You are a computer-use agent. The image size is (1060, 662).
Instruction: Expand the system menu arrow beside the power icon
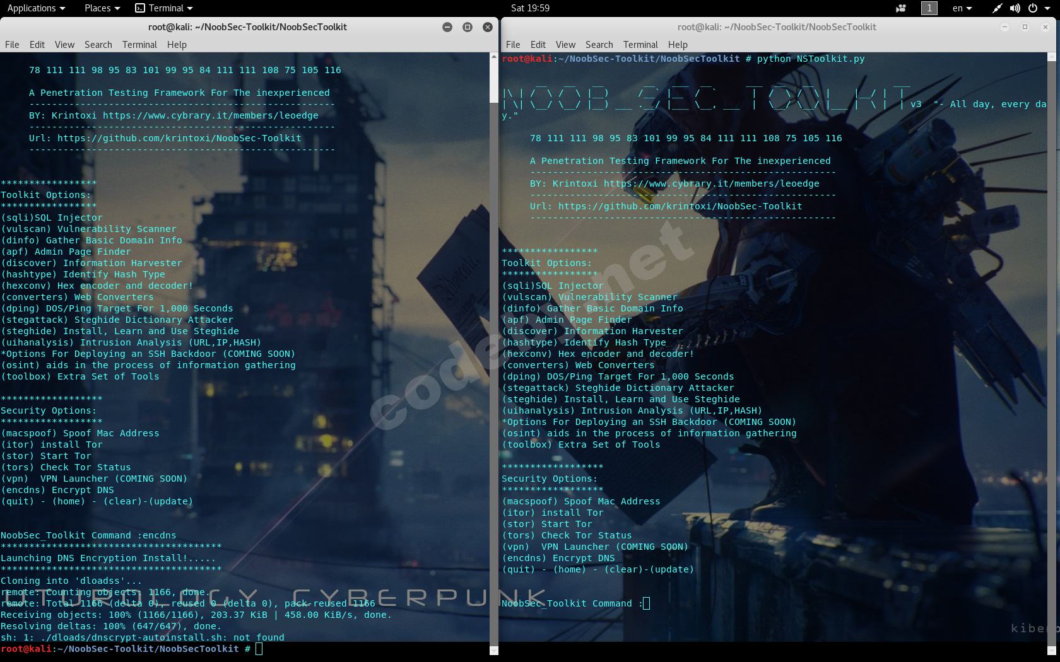(x=1048, y=8)
